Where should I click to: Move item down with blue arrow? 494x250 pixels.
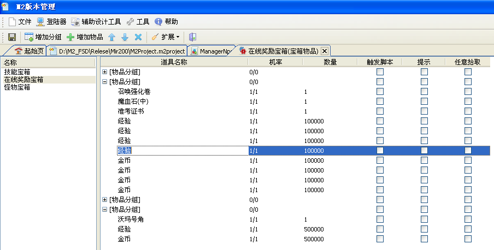tap(125, 37)
